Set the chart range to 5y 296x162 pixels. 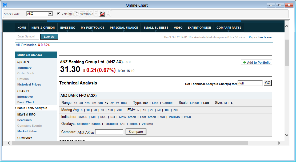click(x=117, y=103)
